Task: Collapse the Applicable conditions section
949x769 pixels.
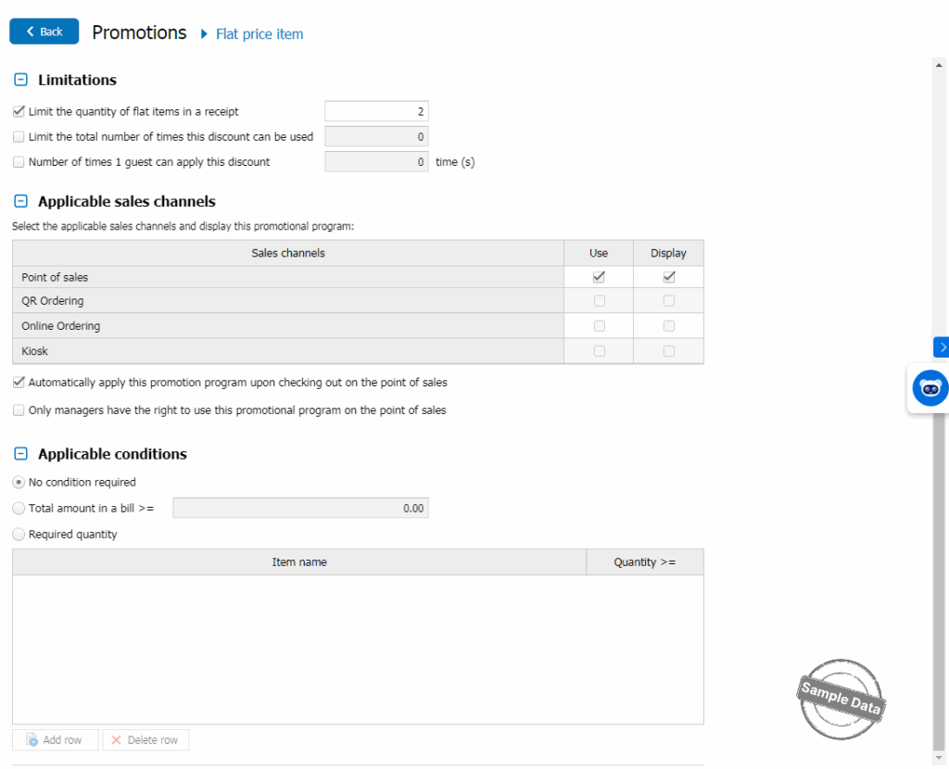Action: [21, 454]
